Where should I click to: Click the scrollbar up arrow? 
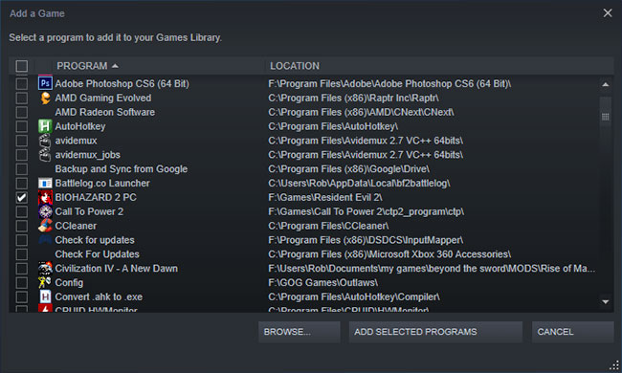pos(606,84)
